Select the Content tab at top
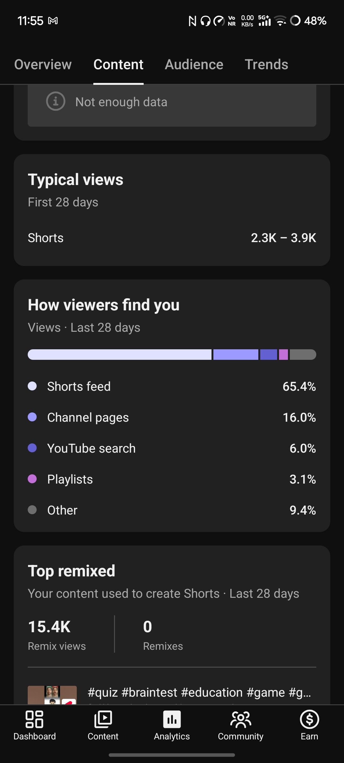The image size is (344, 763). pyautogui.click(x=118, y=64)
